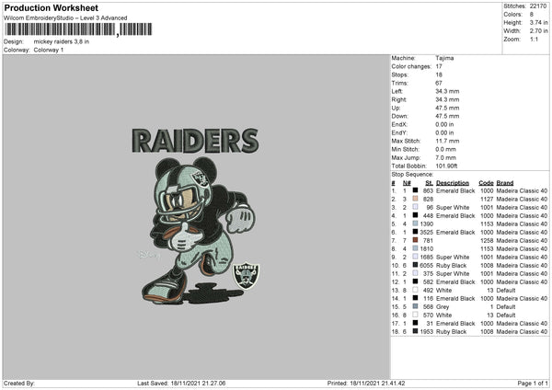Click the Ruby Black swatch in row 10

(416, 265)
